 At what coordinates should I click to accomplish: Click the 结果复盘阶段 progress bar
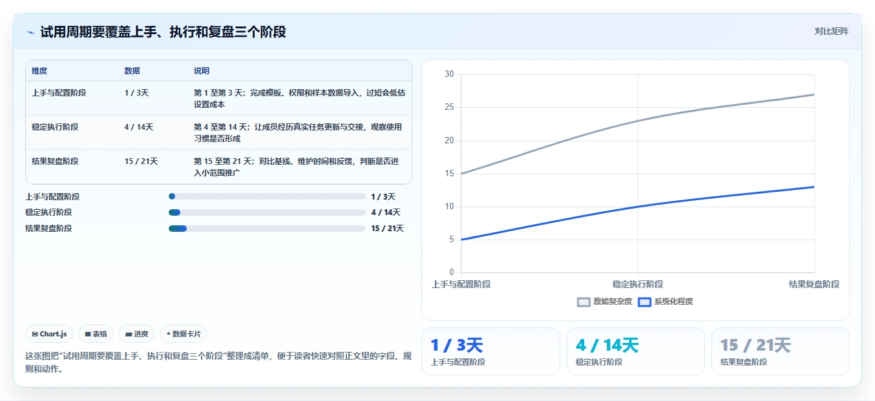[x=267, y=229]
